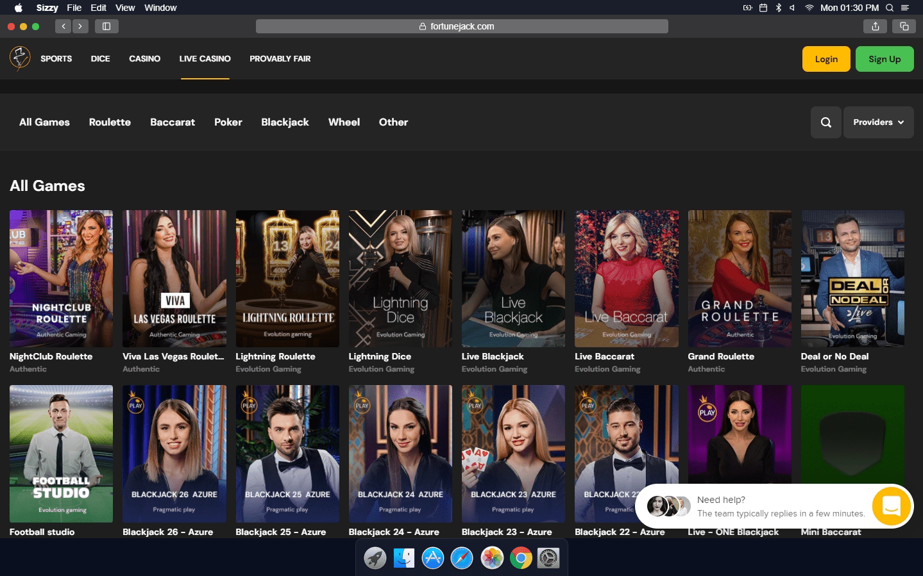Launch the Lightning Dice game tile
The image size is (923, 576).
[400, 279]
